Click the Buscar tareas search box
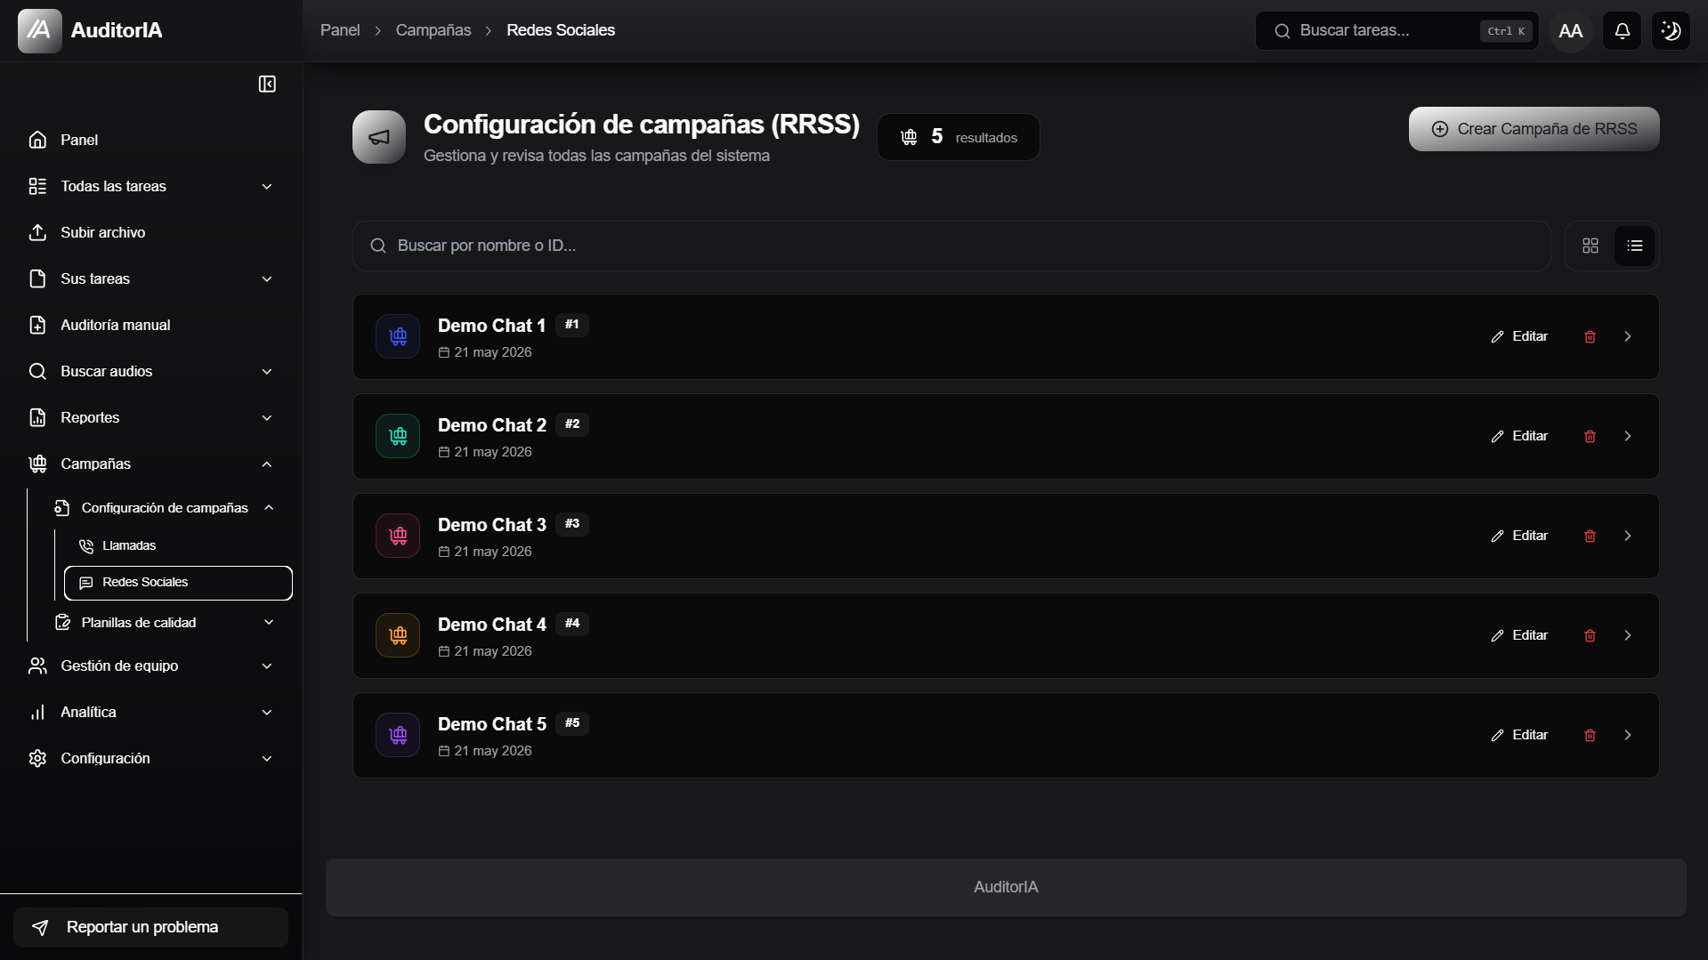Screen dimensions: 1708x960 tap(1396, 31)
